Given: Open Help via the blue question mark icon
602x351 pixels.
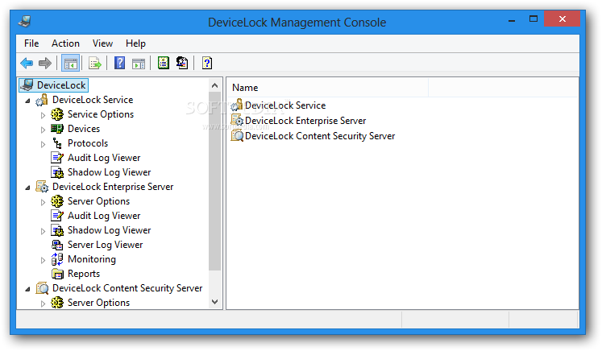Looking at the screenshot, I should 120,63.
